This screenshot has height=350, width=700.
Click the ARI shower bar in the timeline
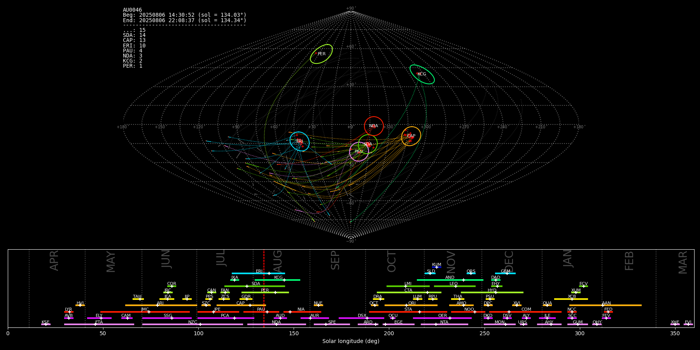pyautogui.click(x=161, y=305)
